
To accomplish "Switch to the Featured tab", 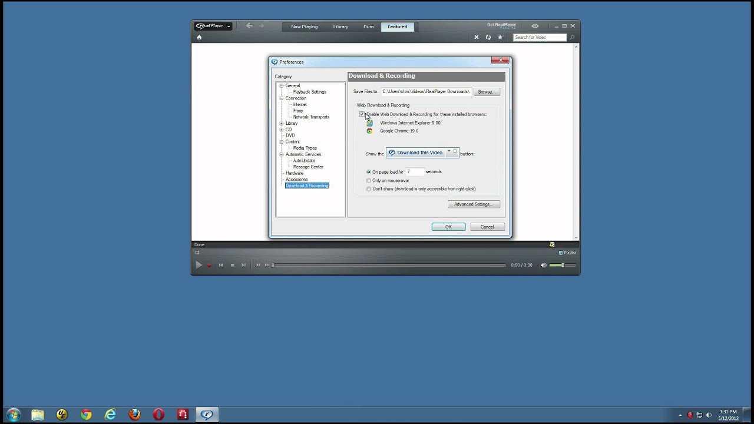I will tap(397, 26).
